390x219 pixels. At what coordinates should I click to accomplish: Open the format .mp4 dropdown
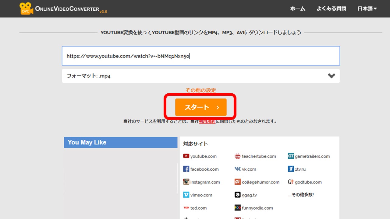201,76
